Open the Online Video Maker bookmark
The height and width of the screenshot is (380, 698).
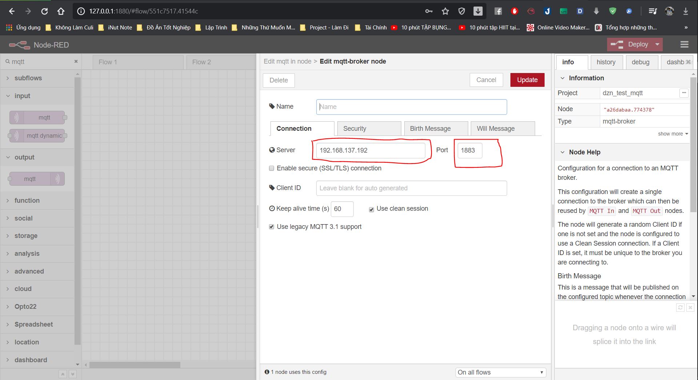pos(558,27)
